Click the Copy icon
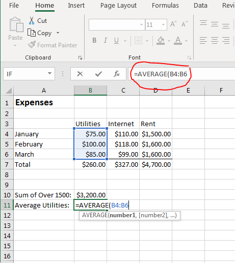This screenshot has width=235, height=263. (32, 33)
